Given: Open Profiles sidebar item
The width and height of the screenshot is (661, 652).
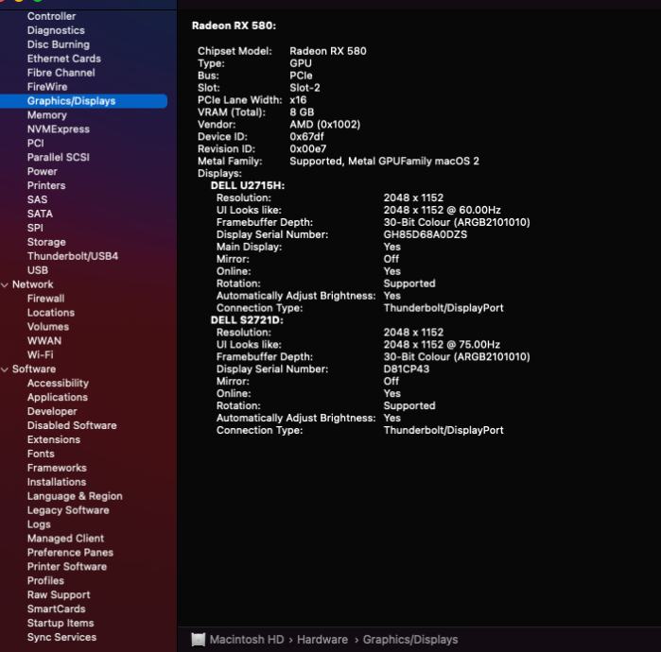Looking at the screenshot, I should [45, 580].
